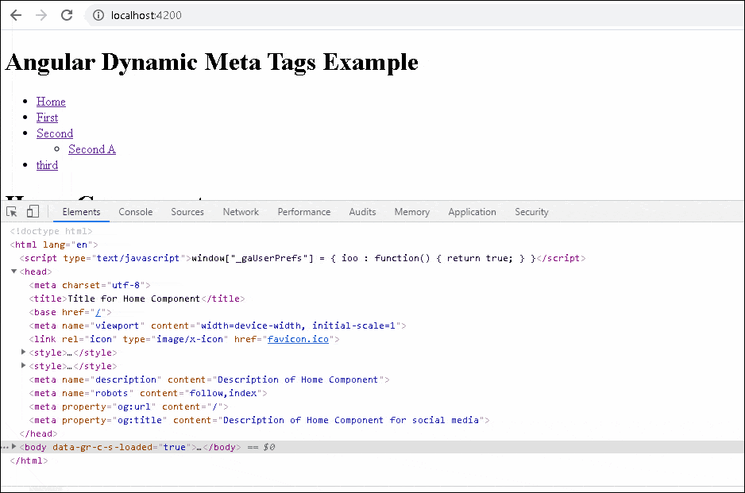
Task: Switch to the Console tab
Action: click(135, 212)
